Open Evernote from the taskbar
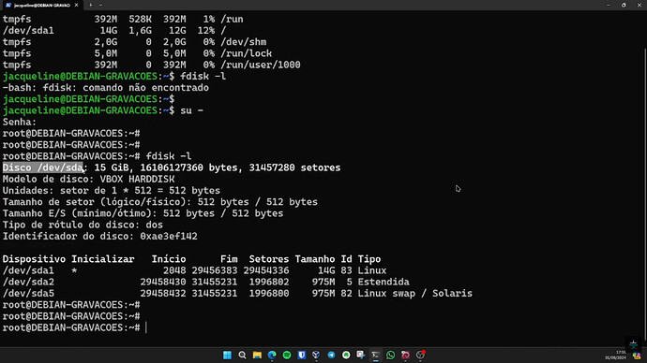 click(x=346, y=356)
